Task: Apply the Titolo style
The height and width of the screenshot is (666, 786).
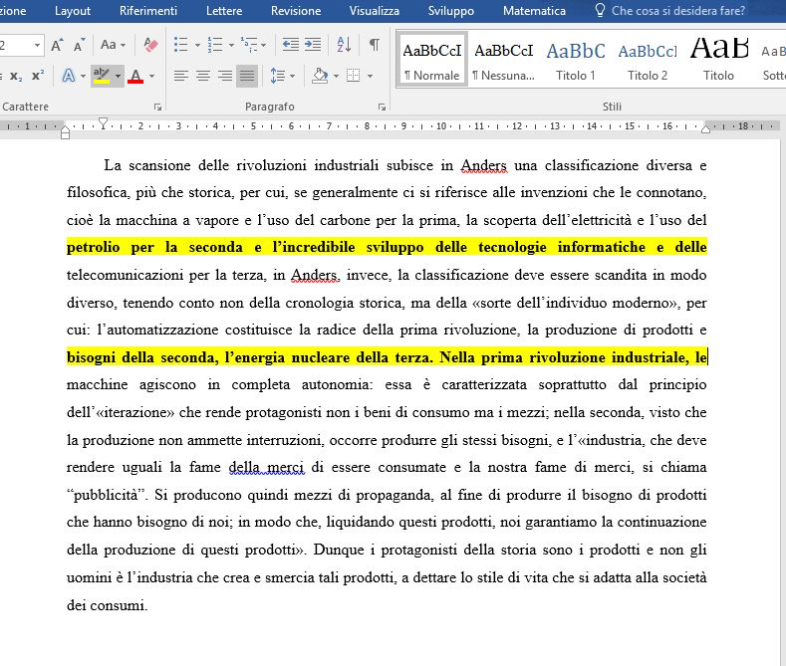Action: click(x=718, y=60)
